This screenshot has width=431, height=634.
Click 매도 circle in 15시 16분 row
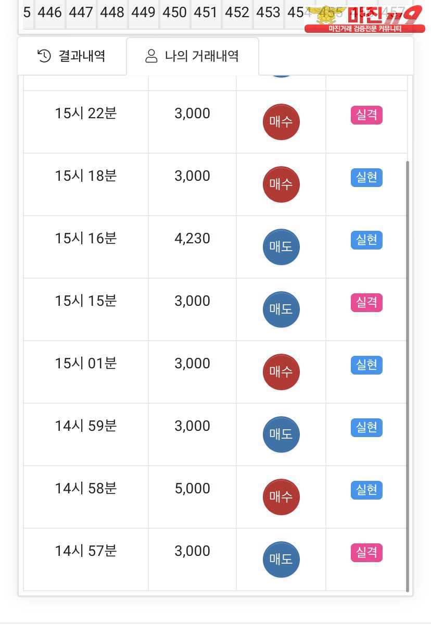pos(281,247)
